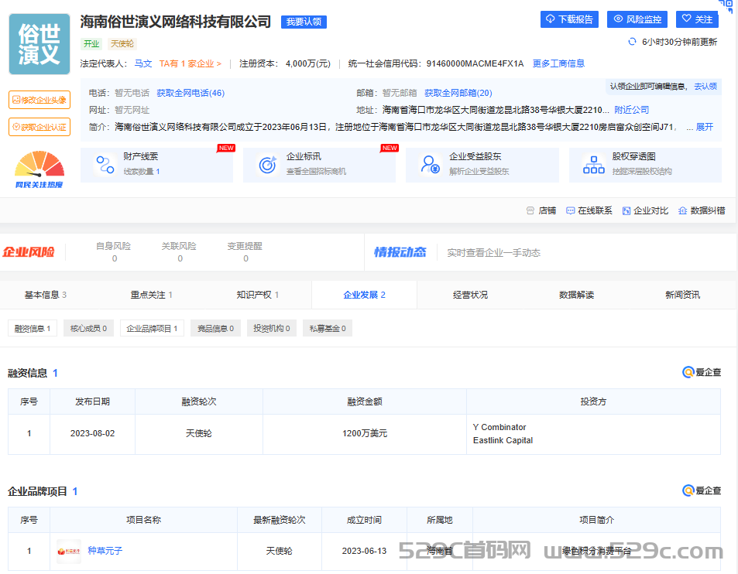
Task: Switch to 基本信息 tab
Action: (45, 295)
